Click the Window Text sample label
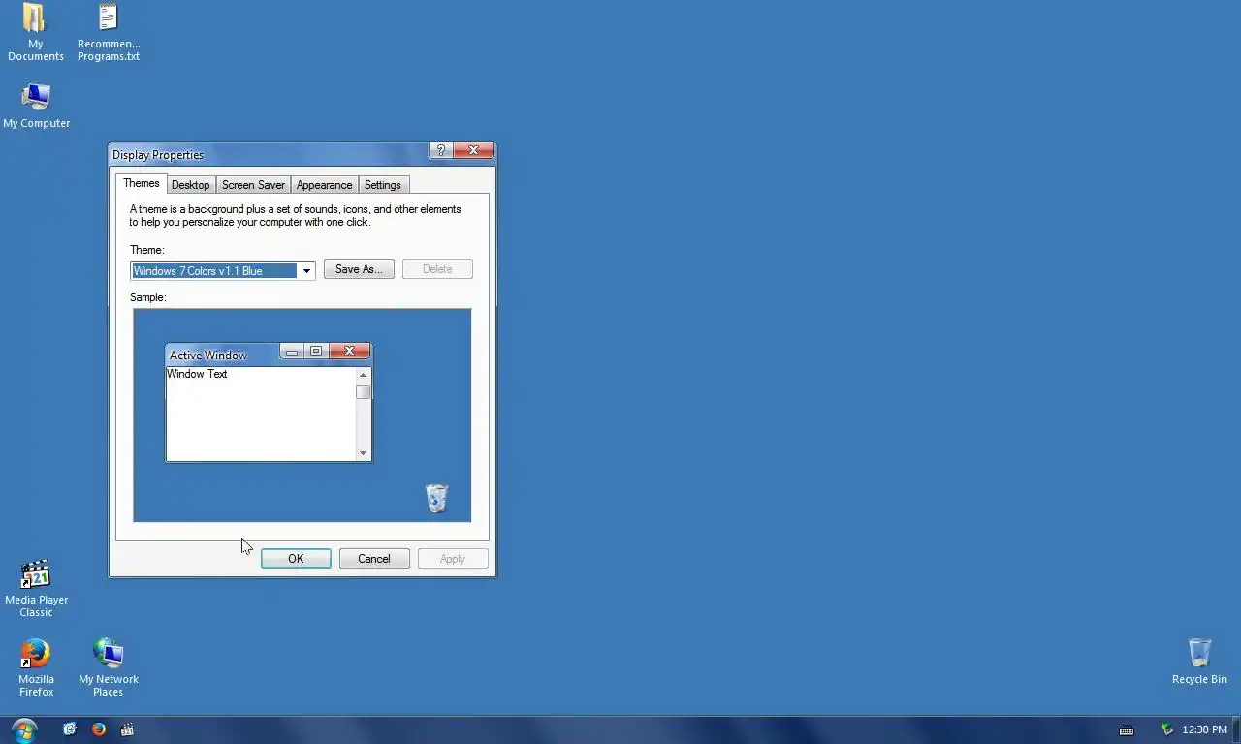This screenshot has width=1241, height=744. tap(197, 374)
